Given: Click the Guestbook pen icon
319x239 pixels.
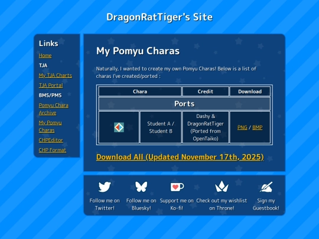Looking at the screenshot, I should (266, 186).
